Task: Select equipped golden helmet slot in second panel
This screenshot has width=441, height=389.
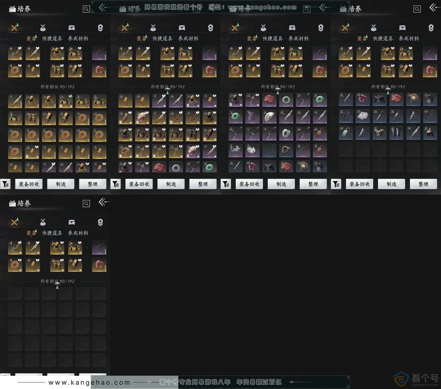Action: pos(168,53)
